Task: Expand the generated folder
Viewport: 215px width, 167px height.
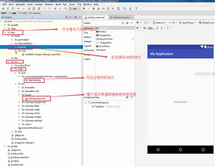Action: coord(12,40)
